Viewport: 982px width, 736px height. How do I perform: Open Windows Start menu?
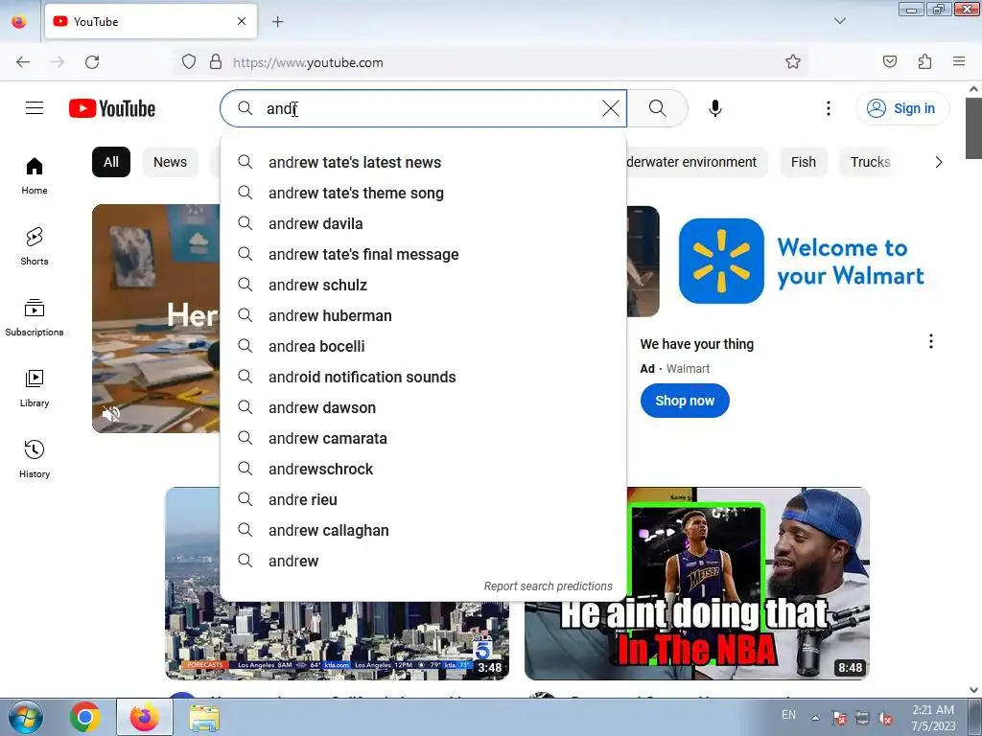(x=25, y=717)
